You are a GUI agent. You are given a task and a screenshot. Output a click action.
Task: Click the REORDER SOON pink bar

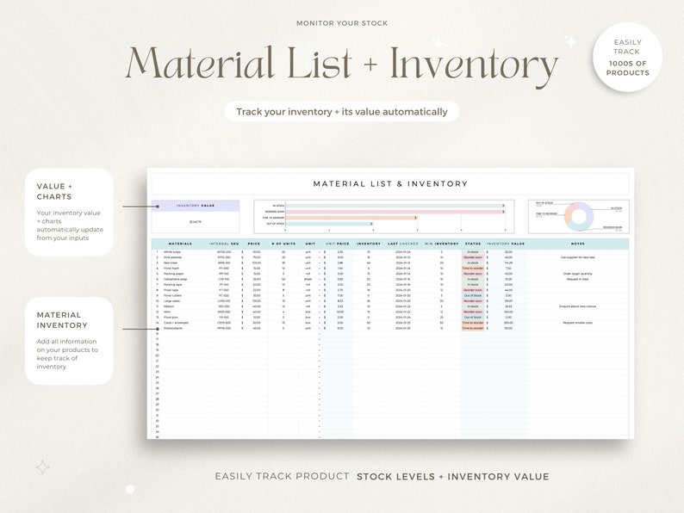click(x=395, y=212)
